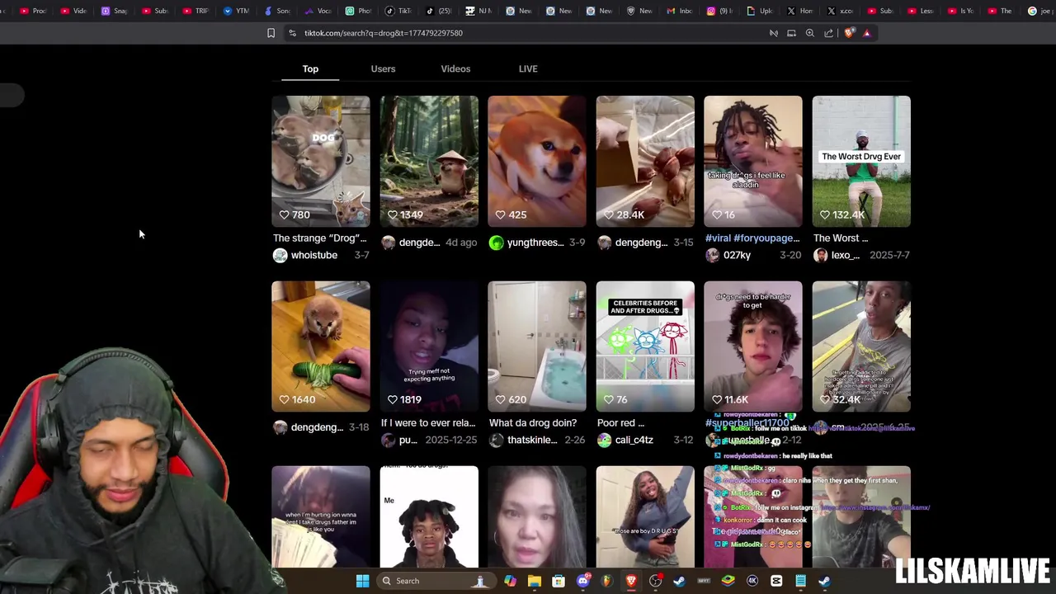Switch to the Snap browser tab
The width and height of the screenshot is (1056, 594).
coord(115,11)
